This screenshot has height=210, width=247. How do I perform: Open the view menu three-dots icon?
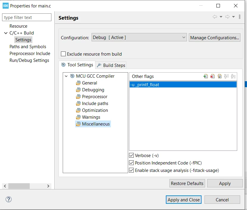tap(240, 17)
